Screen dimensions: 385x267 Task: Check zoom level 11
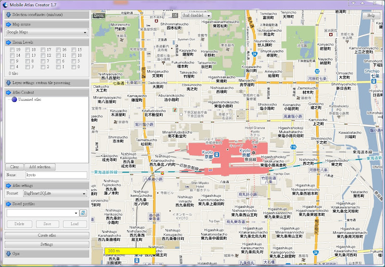tap(58, 56)
